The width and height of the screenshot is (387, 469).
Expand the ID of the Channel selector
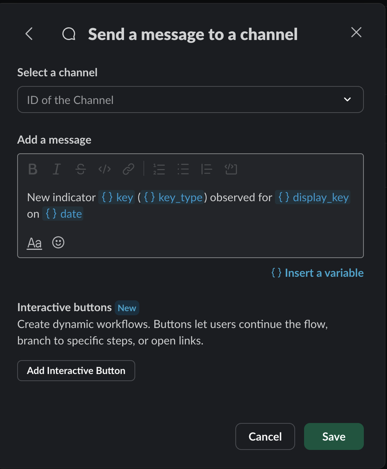[x=347, y=99]
